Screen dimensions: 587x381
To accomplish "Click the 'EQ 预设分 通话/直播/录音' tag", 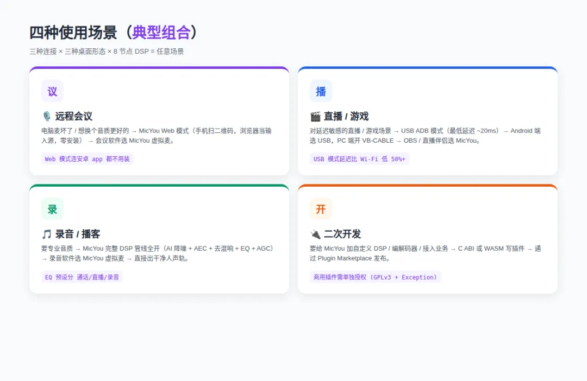I will tap(82, 277).
